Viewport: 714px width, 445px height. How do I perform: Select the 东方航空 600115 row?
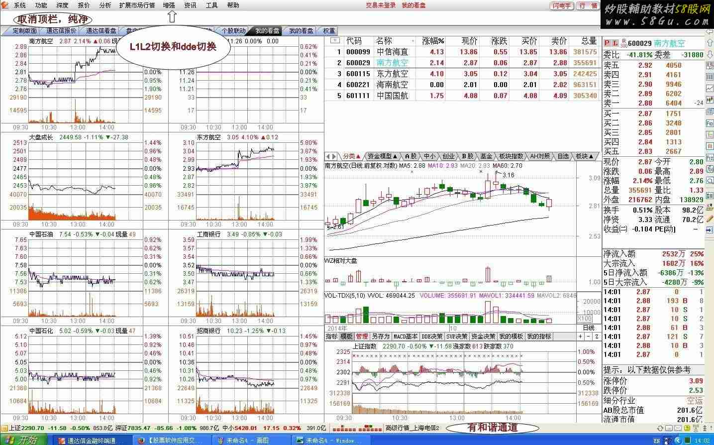coord(463,74)
